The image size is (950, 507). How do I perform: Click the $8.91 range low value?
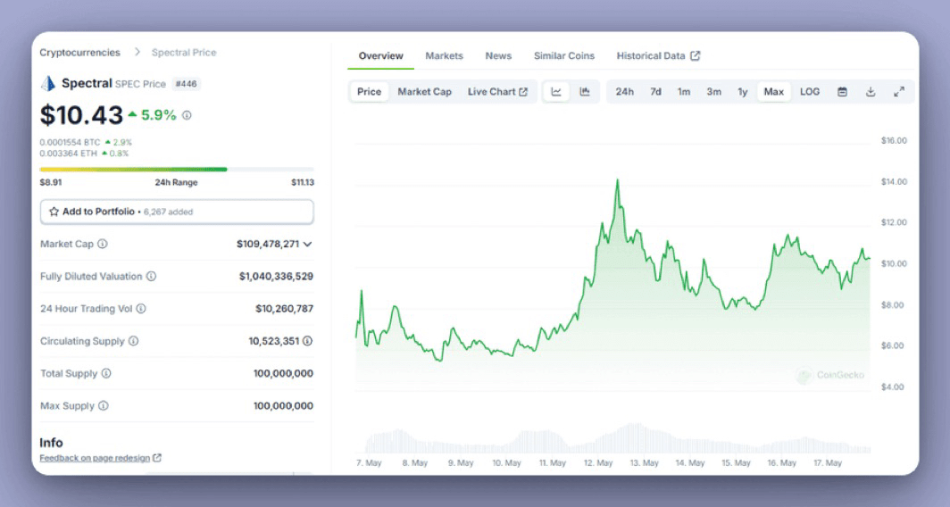point(50,182)
